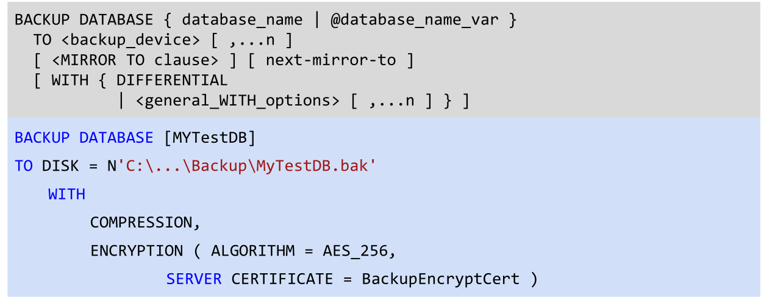Click the <general_WITH_options> placeholder

coord(237,101)
